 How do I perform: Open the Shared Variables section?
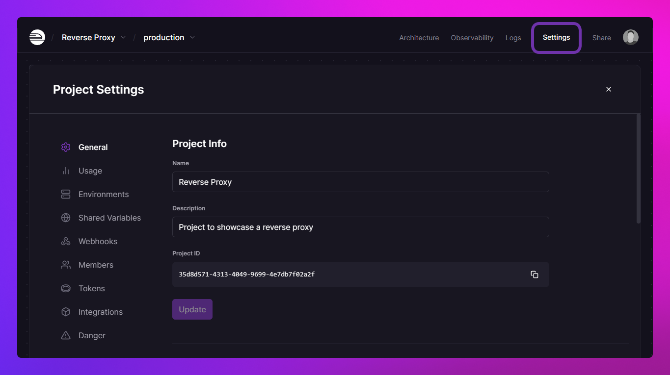[x=110, y=218]
